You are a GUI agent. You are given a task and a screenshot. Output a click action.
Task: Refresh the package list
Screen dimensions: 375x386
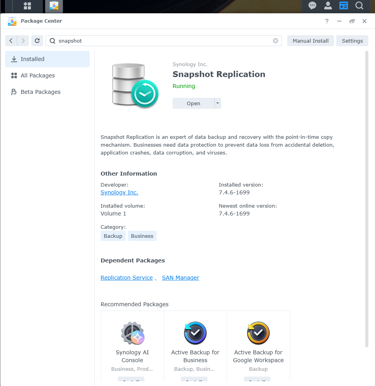[37, 41]
